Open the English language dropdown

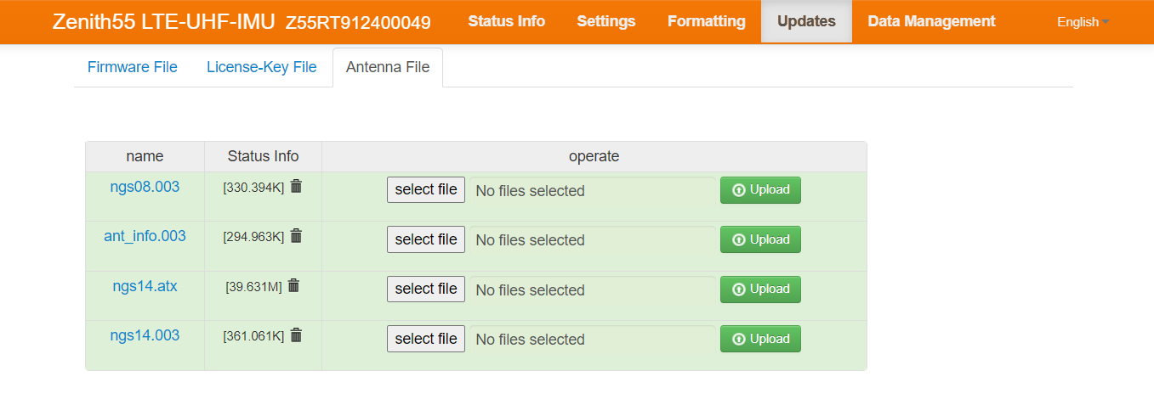[x=1082, y=22]
